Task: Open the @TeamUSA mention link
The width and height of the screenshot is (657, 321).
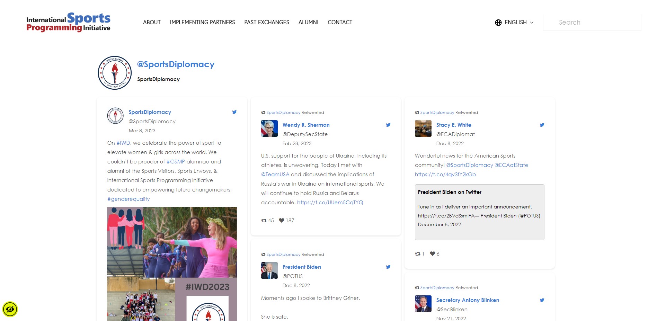Action: tap(275, 175)
